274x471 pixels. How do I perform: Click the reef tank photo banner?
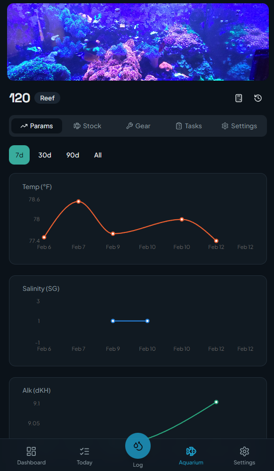point(138,42)
